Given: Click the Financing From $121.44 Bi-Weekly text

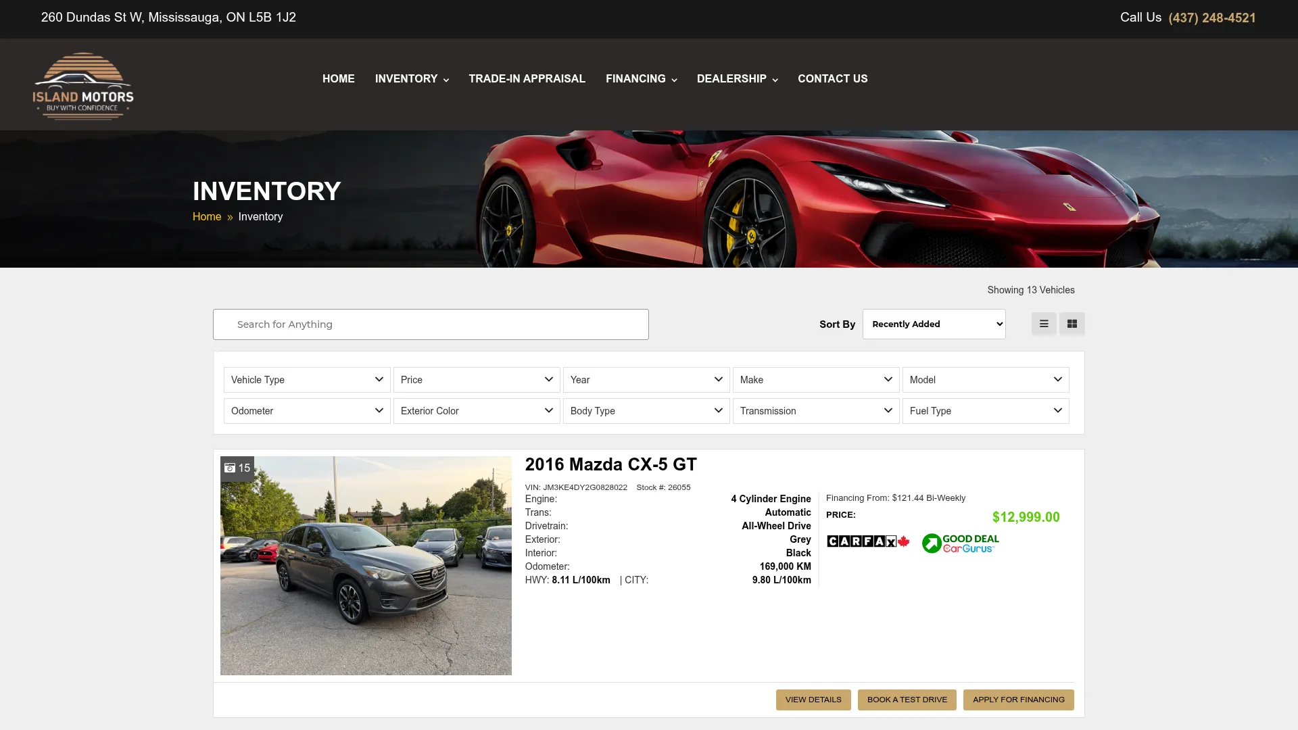Looking at the screenshot, I should [896, 498].
